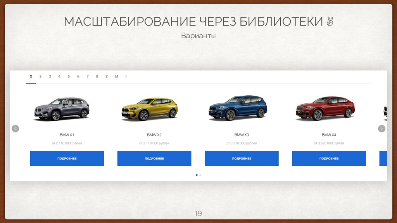Click the yellow BMW X2 car image
This screenshot has width=397, height=223.
click(x=150, y=109)
